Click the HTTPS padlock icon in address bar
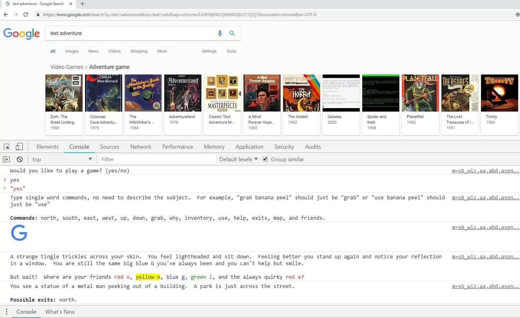 click(37, 14)
